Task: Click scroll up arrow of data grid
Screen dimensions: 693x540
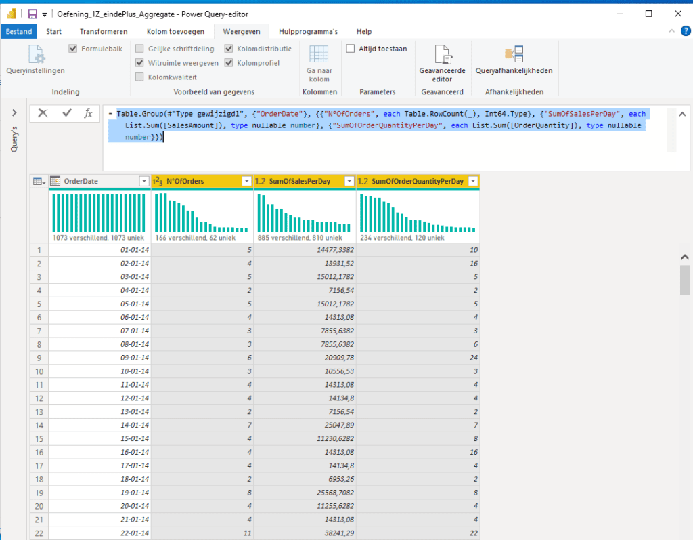Action: (685, 257)
